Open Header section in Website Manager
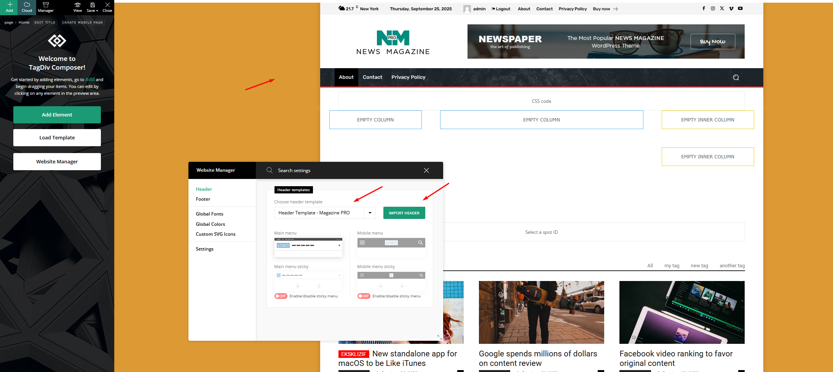 [x=204, y=189]
